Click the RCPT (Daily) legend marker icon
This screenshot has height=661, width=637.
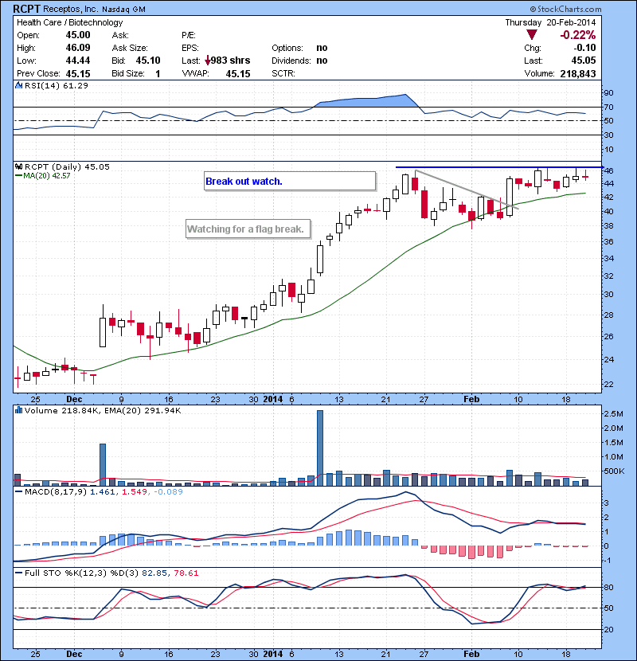(18, 166)
